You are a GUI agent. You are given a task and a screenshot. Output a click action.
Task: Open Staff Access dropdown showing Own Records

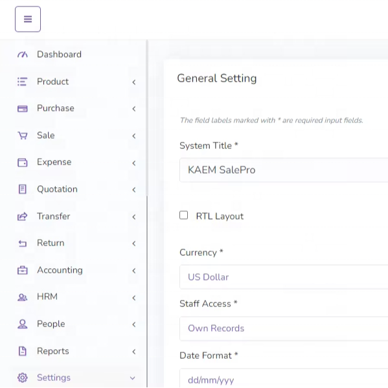[284, 328]
